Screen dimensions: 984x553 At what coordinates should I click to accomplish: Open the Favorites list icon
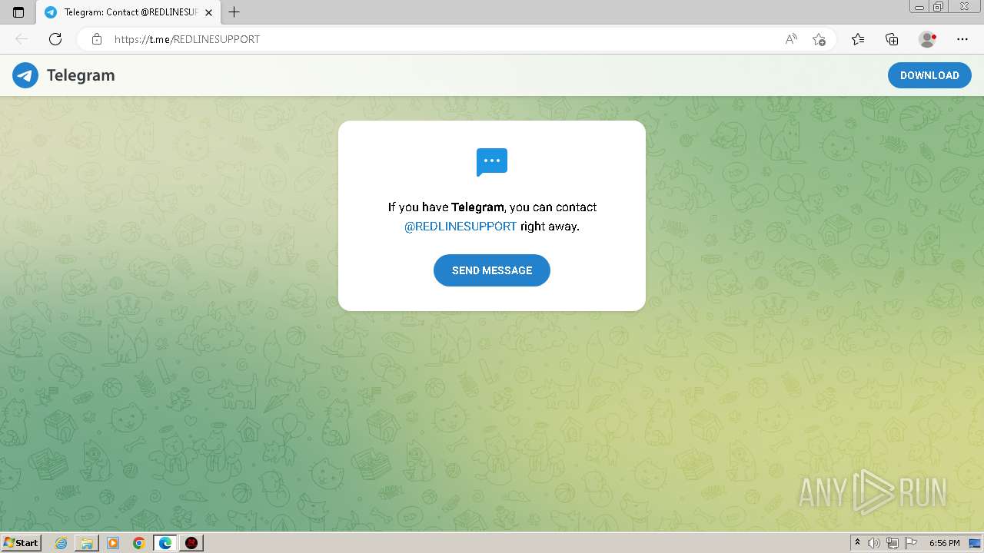(x=858, y=39)
